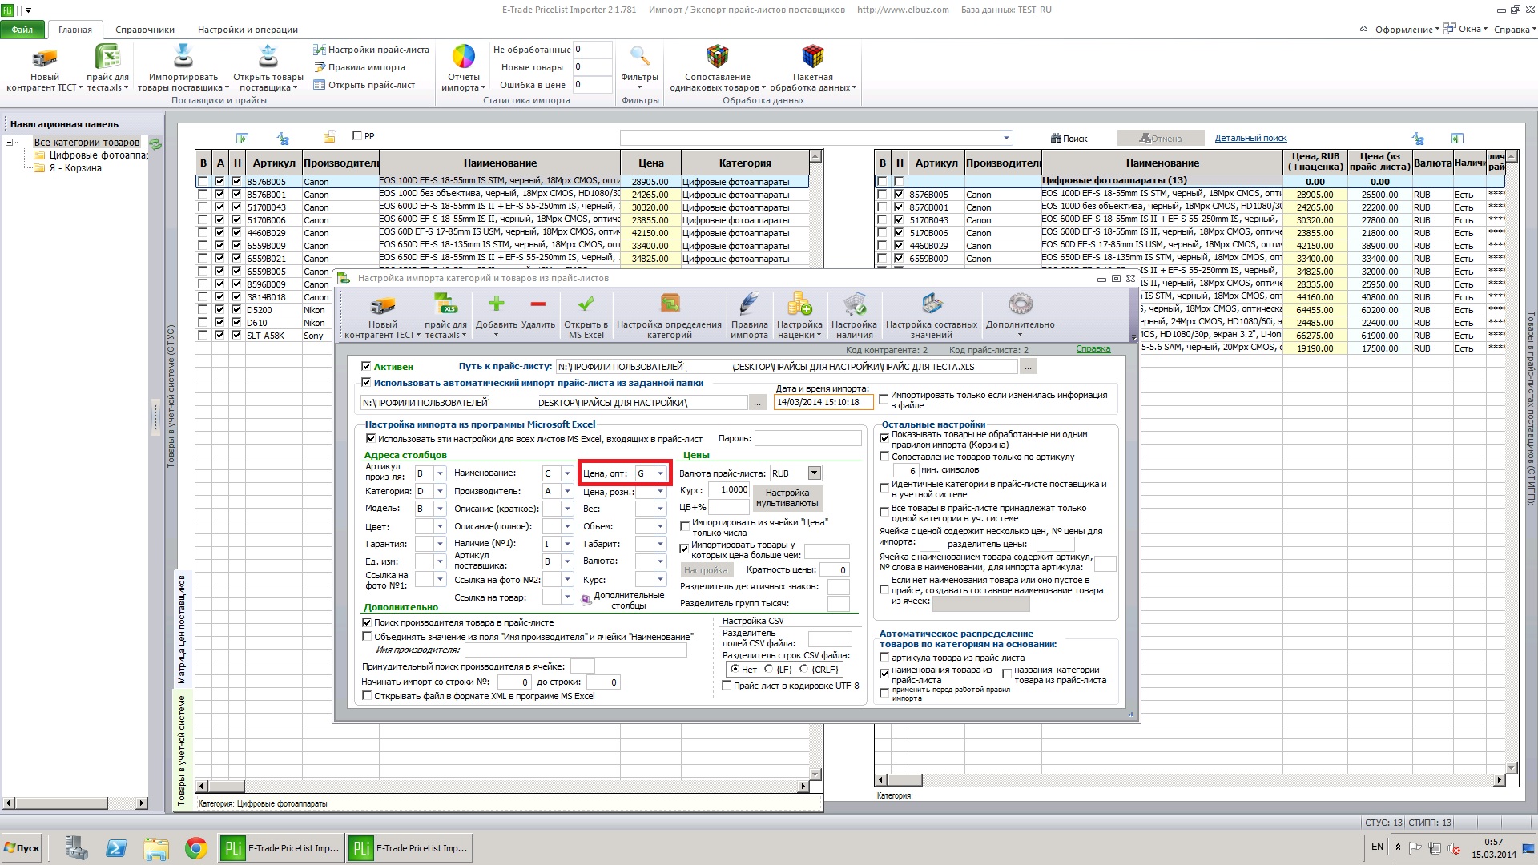The height and width of the screenshot is (865, 1538).
Task: Click 'Сопоставление одинаковых товаров' cube icon
Action: tap(717, 57)
